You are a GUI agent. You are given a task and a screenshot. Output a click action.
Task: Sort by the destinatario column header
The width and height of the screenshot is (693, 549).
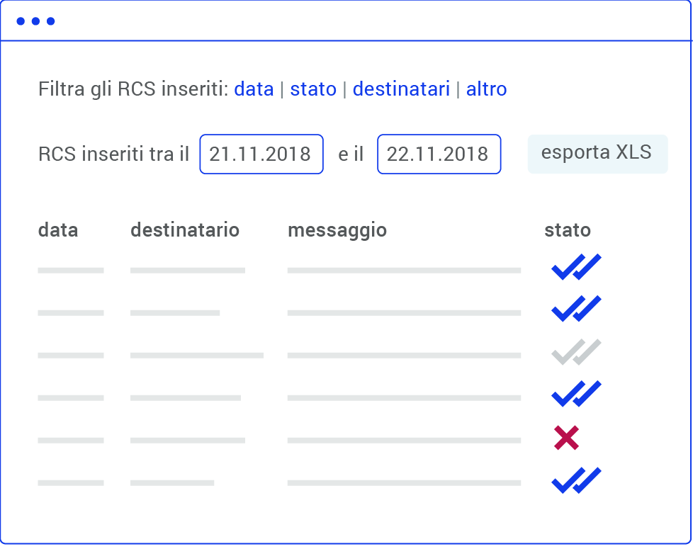tap(185, 230)
